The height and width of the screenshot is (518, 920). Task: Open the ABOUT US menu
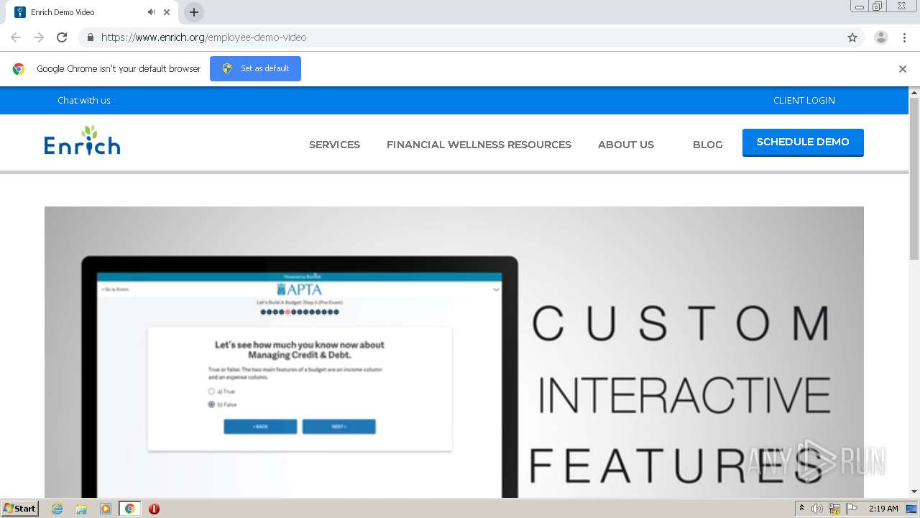pos(626,145)
